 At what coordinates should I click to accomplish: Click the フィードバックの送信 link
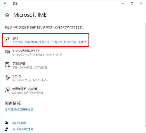[22, 129]
